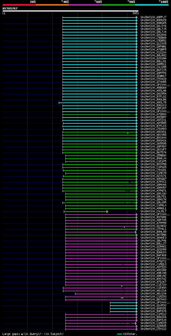Select the UniRef100_A9SL78 label
The image size is (171, 336).
click(x=153, y=102)
